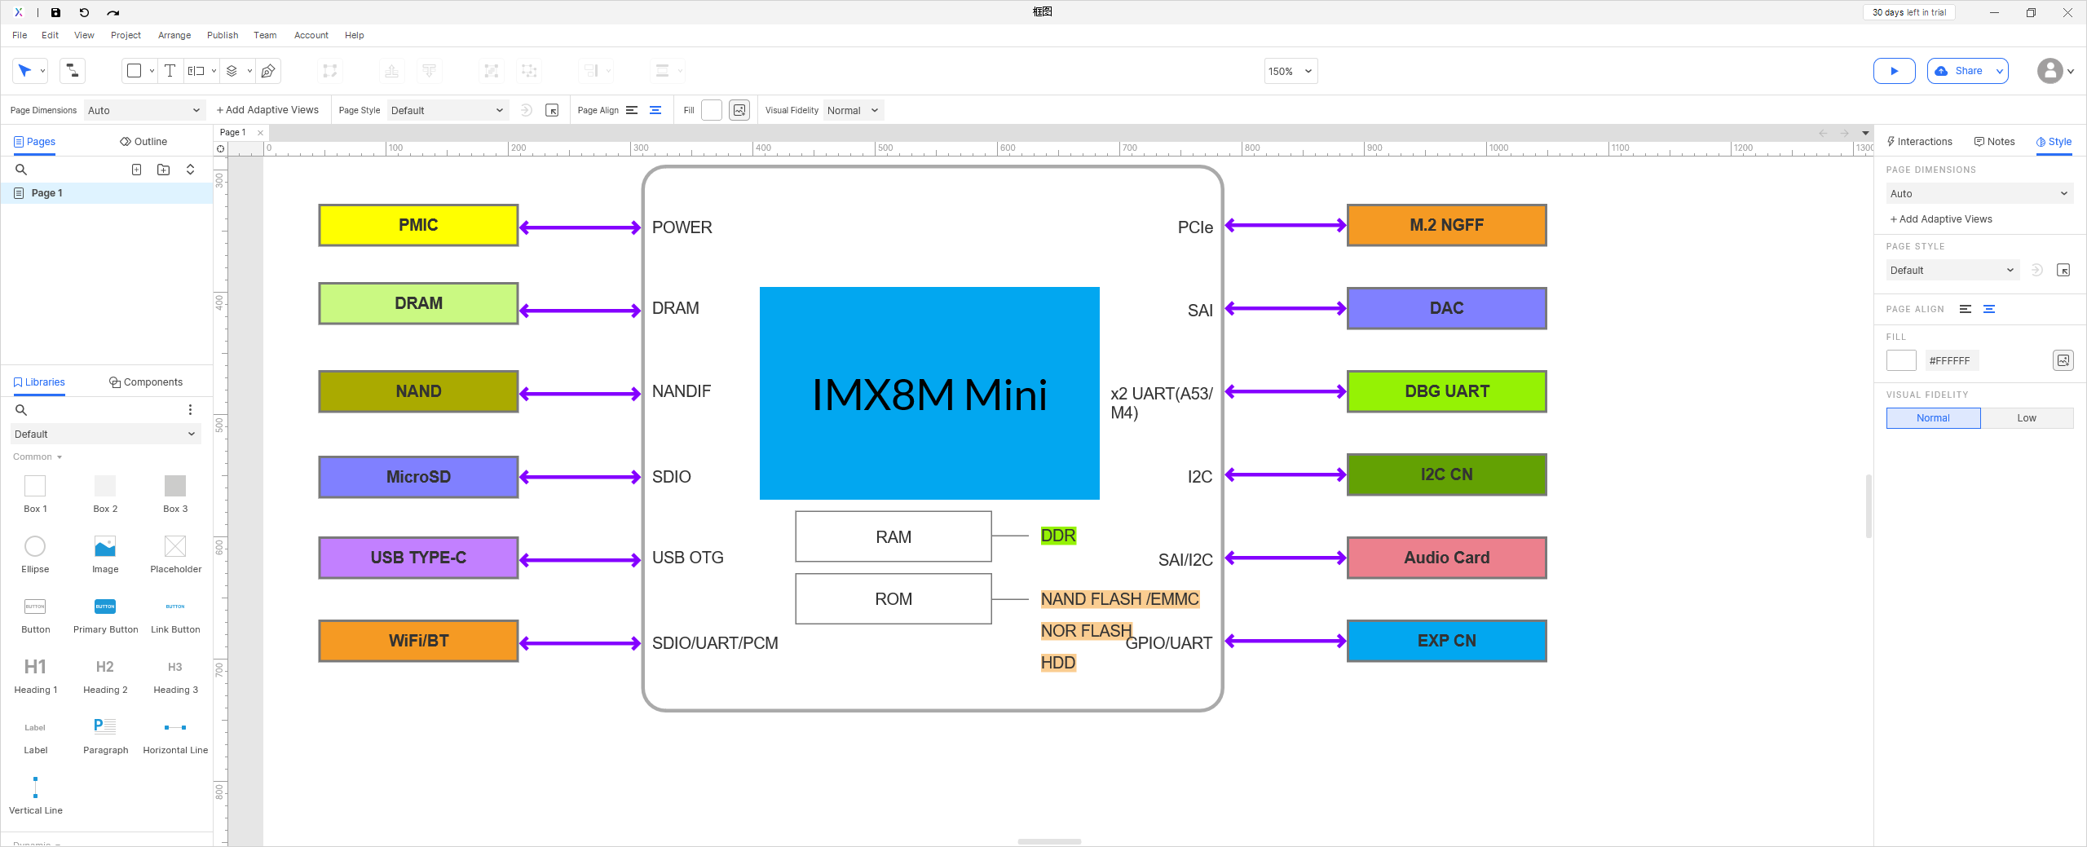Close the Page 1 canvas tab
Image resolution: width=2087 pixels, height=847 pixels.
261,133
